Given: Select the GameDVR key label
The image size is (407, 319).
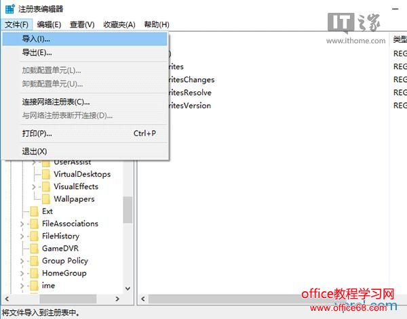Looking at the screenshot, I should [x=60, y=249].
